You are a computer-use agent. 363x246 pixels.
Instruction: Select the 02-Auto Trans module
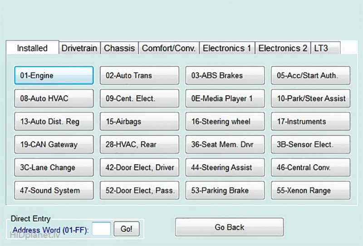click(139, 75)
